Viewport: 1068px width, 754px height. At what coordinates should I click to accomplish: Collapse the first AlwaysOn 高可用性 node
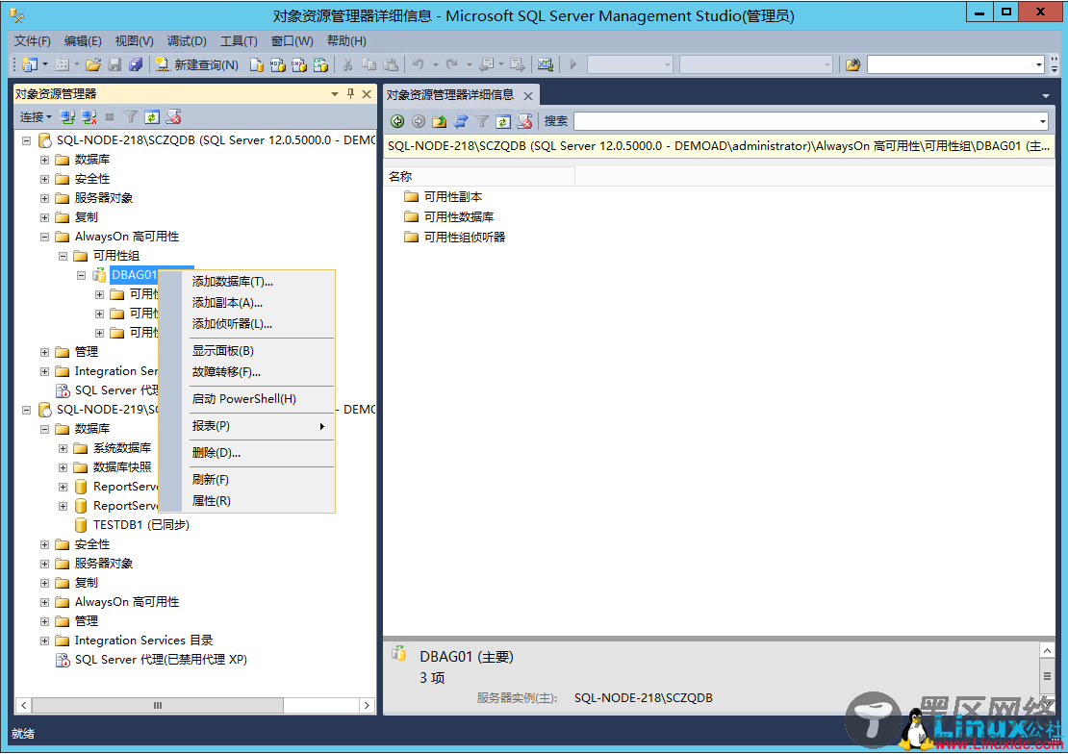click(44, 237)
